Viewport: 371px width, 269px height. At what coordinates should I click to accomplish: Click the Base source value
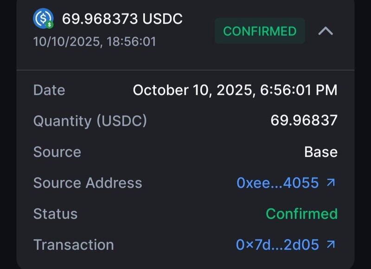coord(320,152)
